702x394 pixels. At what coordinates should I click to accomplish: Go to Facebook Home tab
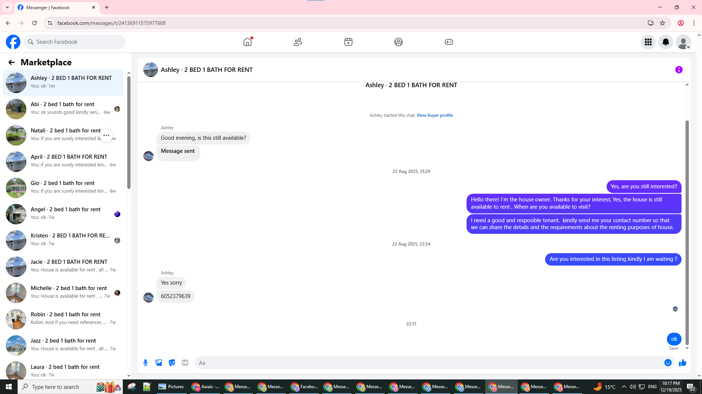[x=248, y=42]
